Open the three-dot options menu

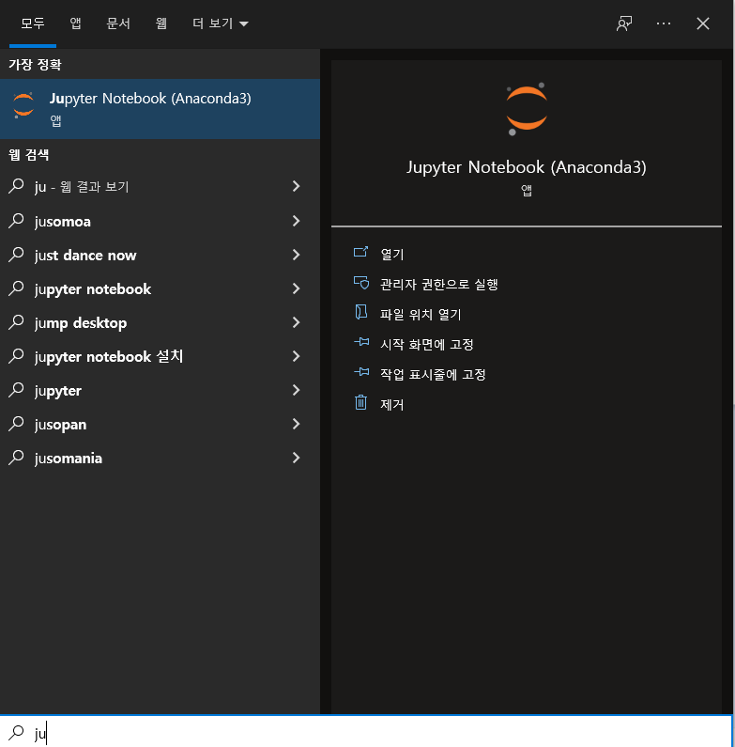[664, 23]
